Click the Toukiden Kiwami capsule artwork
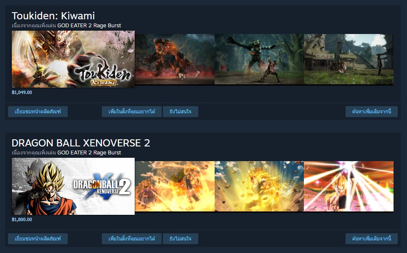407x253 pixels. (x=73, y=59)
